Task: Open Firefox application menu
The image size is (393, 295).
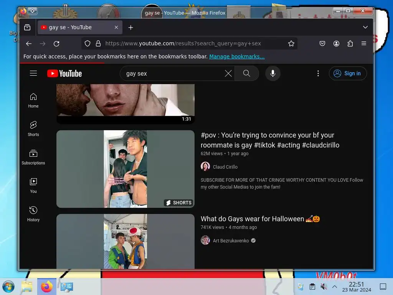Action: [x=364, y=43]
